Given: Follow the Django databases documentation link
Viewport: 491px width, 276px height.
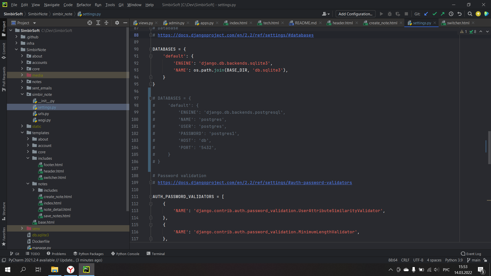Looking at the screenshot, I should pos(235,35).
